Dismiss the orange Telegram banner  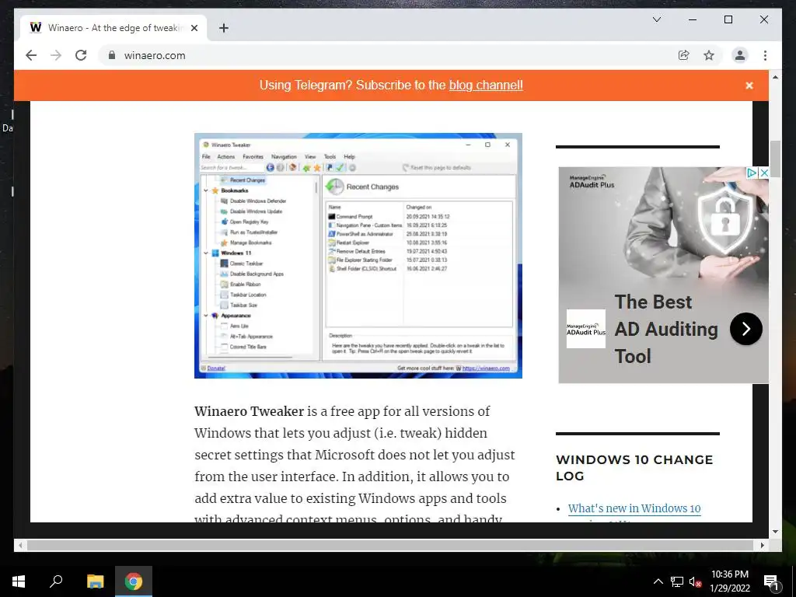click(749, 86)
